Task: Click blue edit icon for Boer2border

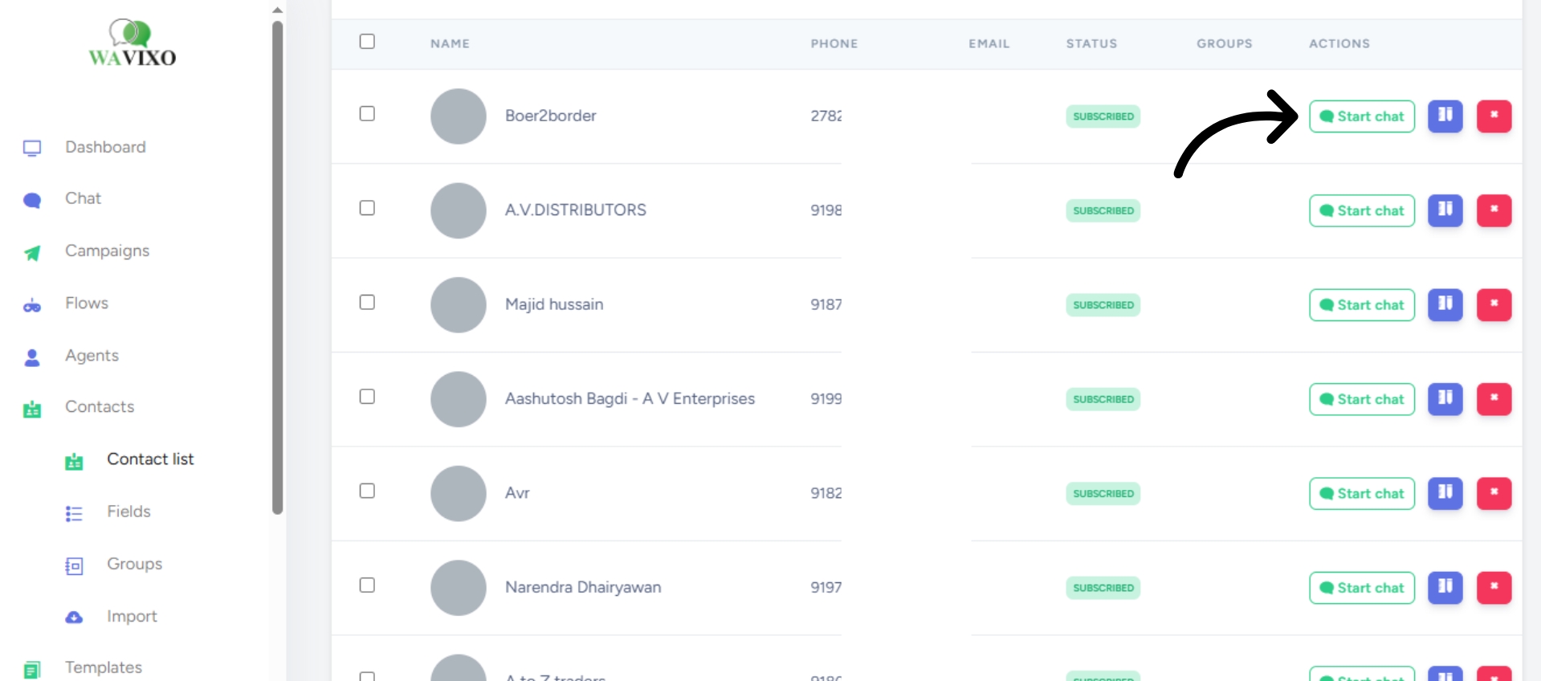Action: point(1445,116)
